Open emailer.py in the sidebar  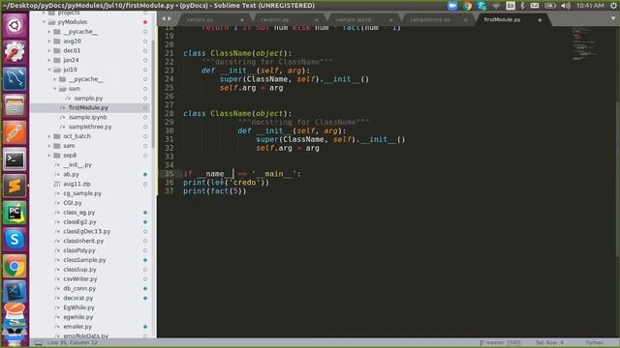coord(77,327)
